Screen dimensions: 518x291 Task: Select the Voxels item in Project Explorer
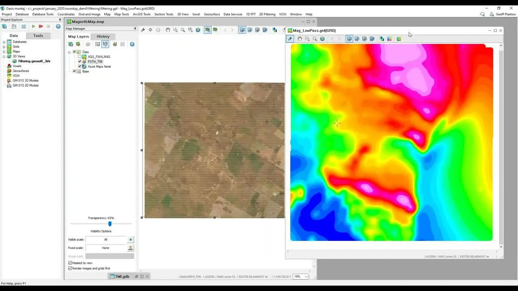pyautogui.click(x=17, y=66)
